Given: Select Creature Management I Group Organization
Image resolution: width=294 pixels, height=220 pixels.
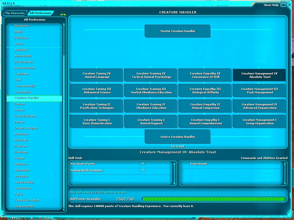Looking at the screenshot, I should pyautogui.click(x=259, y=121).
